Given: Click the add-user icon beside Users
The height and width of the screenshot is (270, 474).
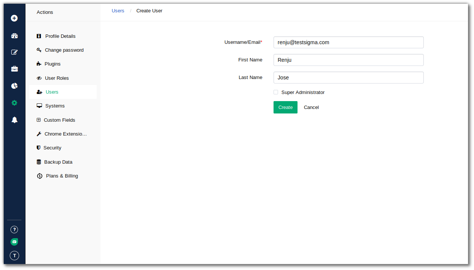Looking at the screenshot, I should [x=39, y=92].
